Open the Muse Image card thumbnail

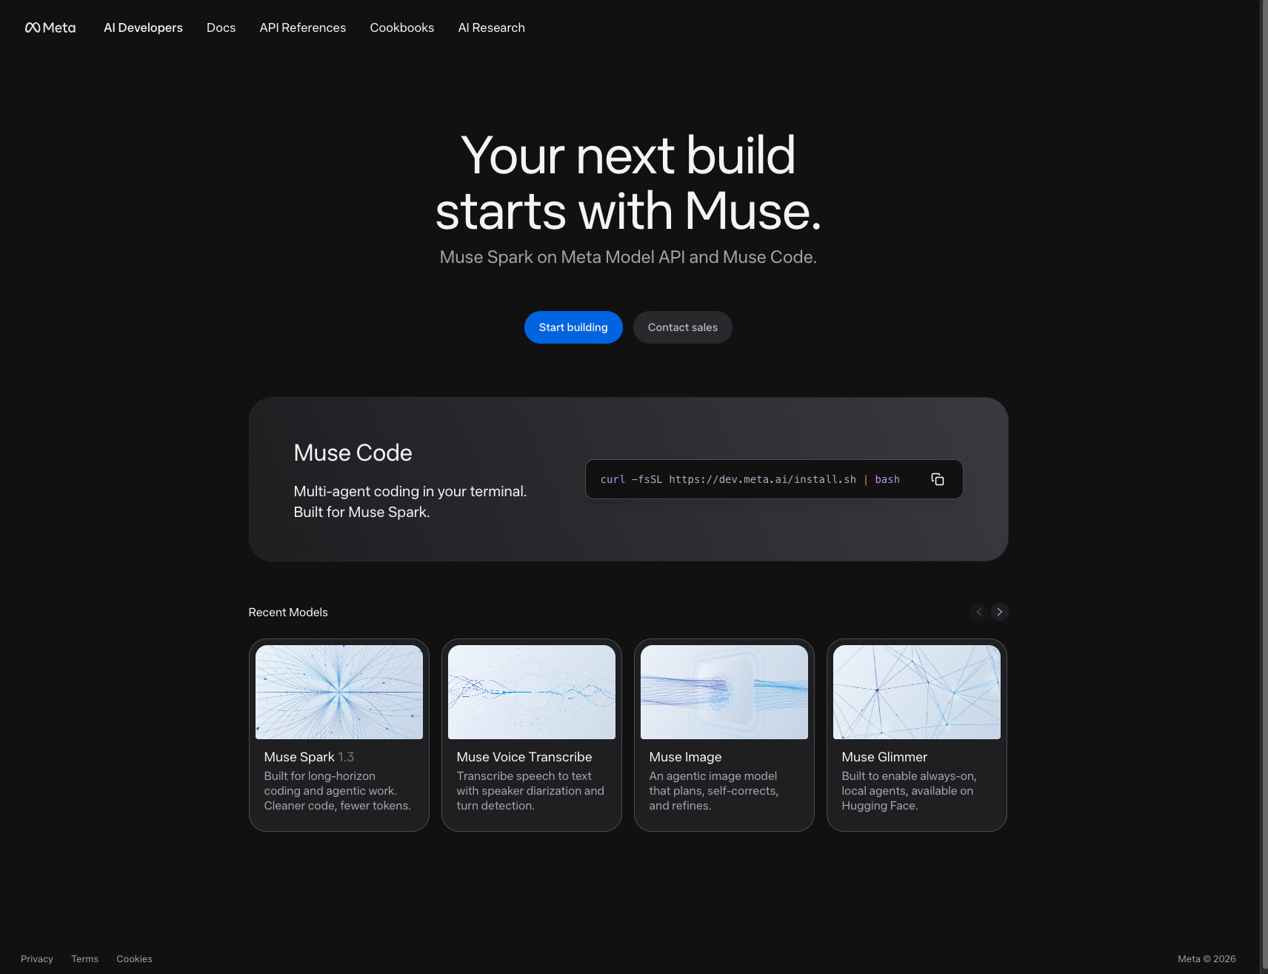724,692
